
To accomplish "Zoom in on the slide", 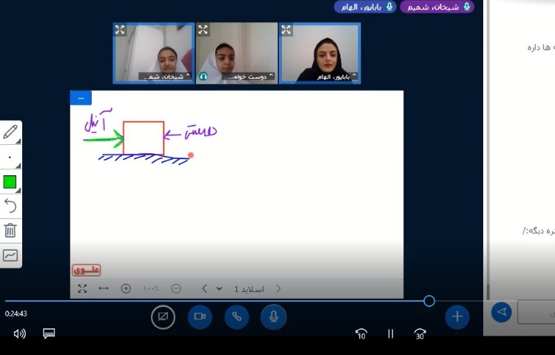I will point(126,288).
